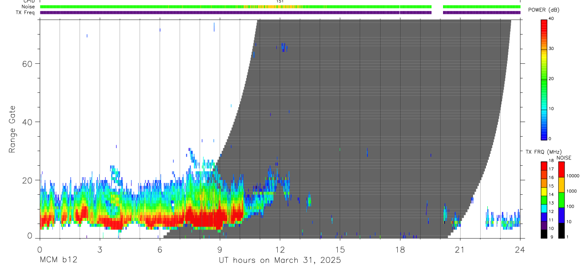The image size is (585, 270).
Task: Click the green Noise strip at top
Action: click(280, 7)
